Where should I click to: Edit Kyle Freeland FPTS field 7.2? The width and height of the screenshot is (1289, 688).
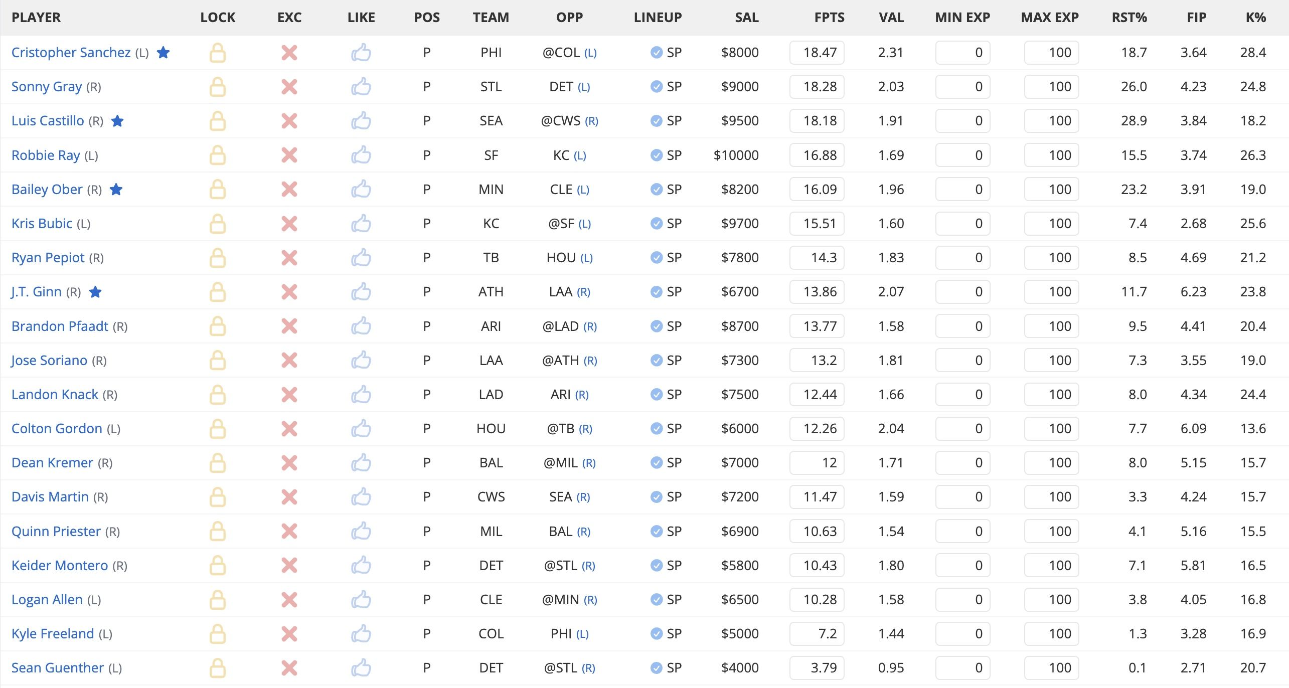pos(817,634)
